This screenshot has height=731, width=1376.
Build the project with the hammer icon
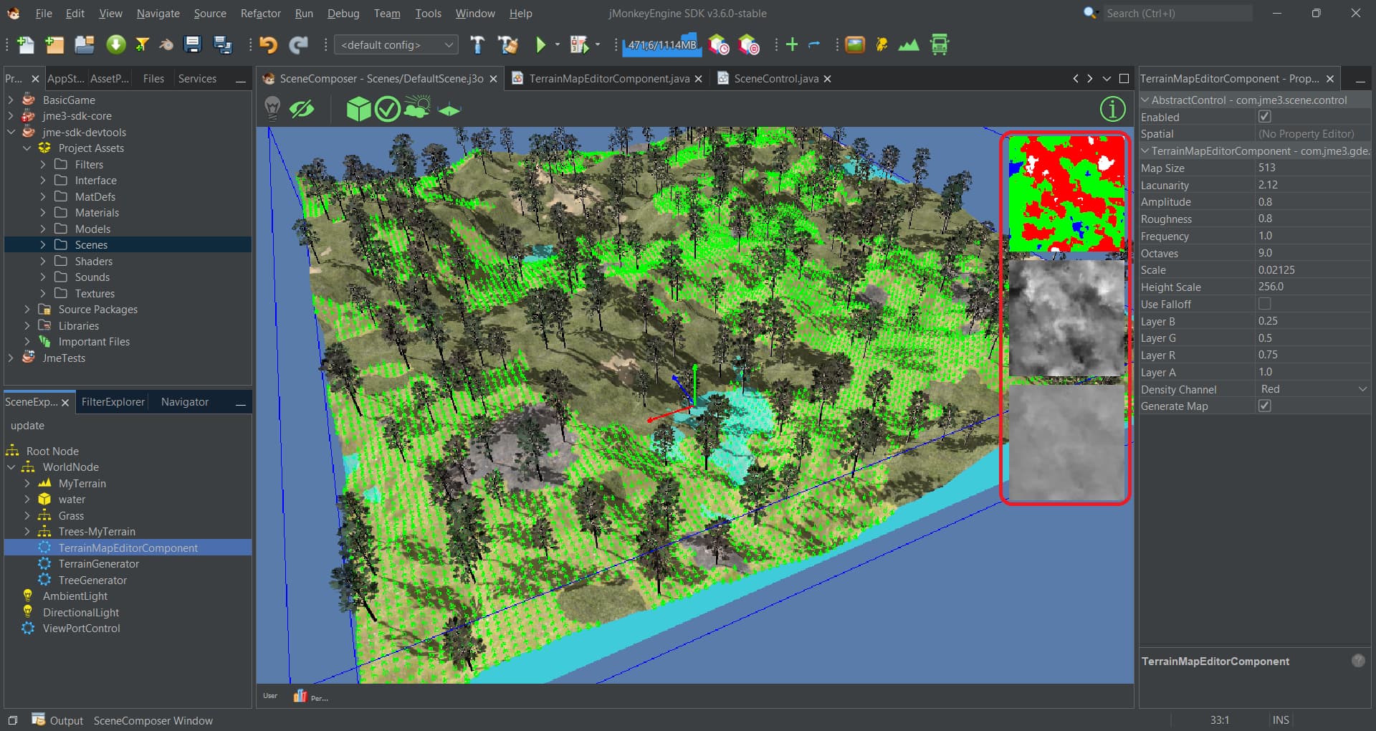477,45
